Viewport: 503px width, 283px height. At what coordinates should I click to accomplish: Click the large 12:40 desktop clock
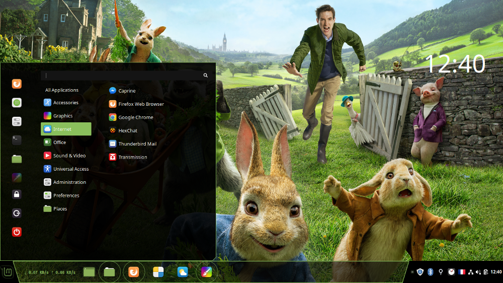456,64
